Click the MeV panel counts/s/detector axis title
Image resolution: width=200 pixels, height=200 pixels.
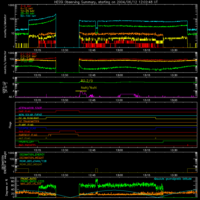[x=5, y=62]
